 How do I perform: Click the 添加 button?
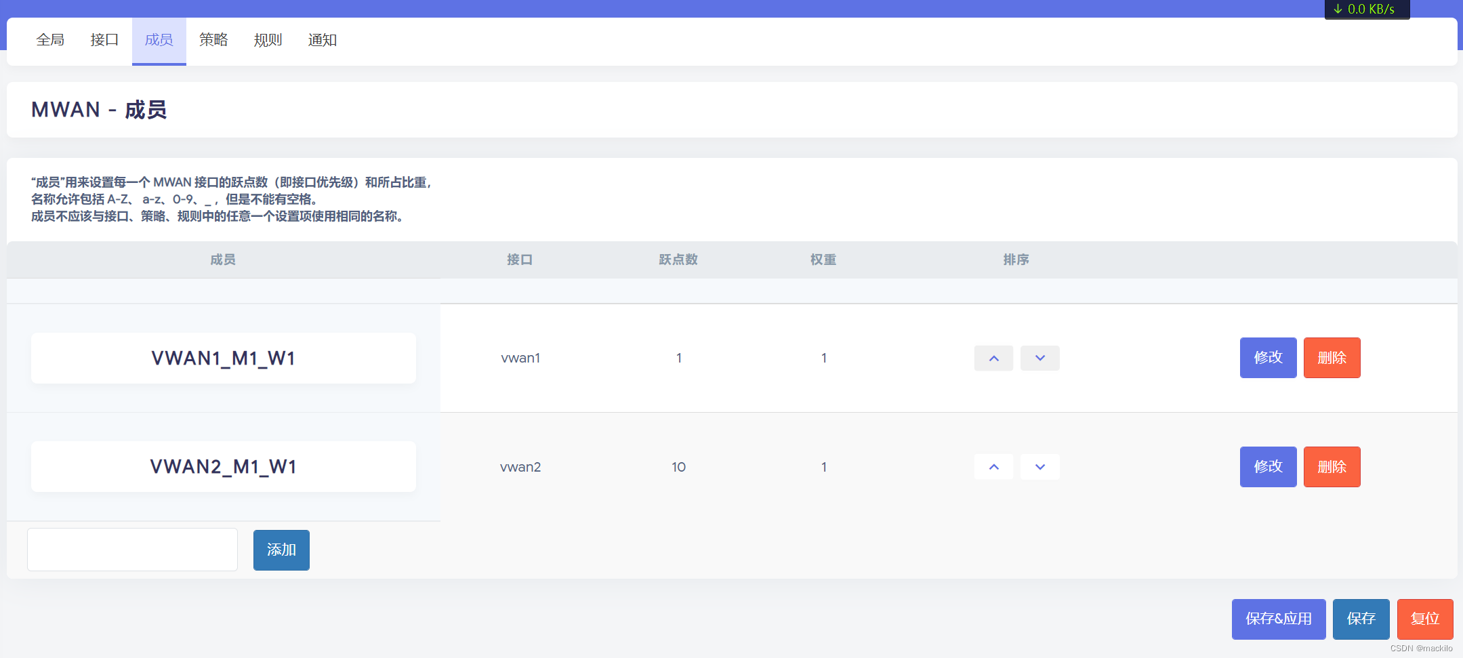click(x=281, y=550)
